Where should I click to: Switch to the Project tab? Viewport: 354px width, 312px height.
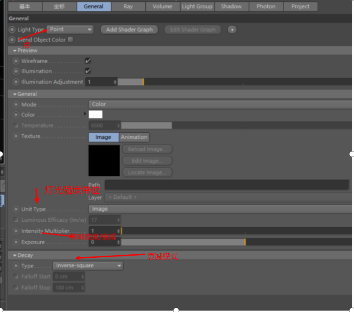300,6
